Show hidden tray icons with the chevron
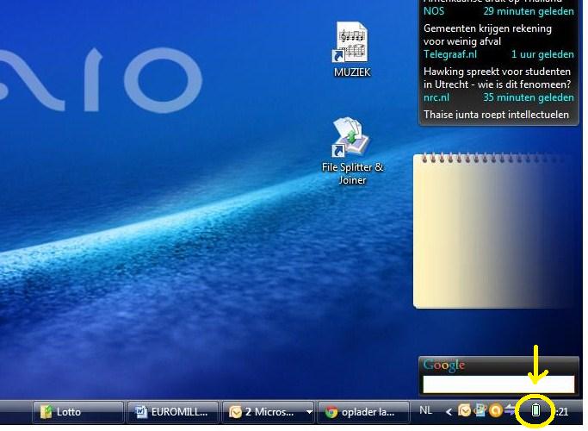Image resolution: width=588 pixels, height=431 pixels. (x=449, y=412)
